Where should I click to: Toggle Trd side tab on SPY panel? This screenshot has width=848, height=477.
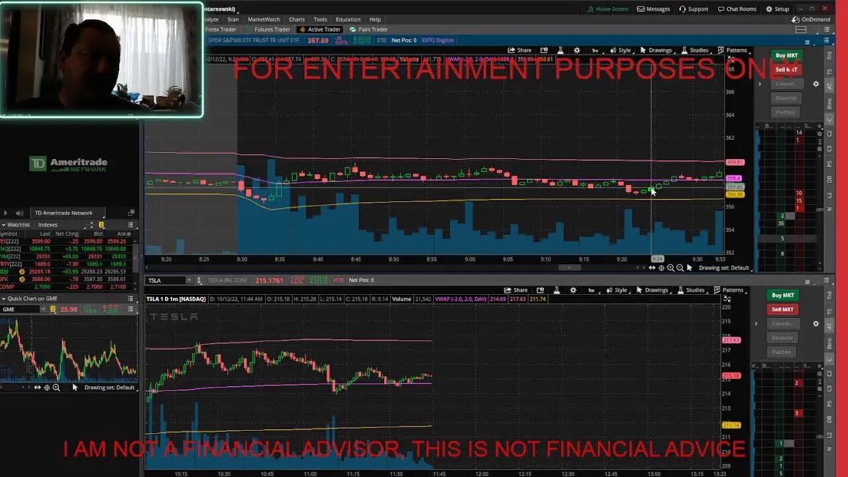(x=829, y=54)
